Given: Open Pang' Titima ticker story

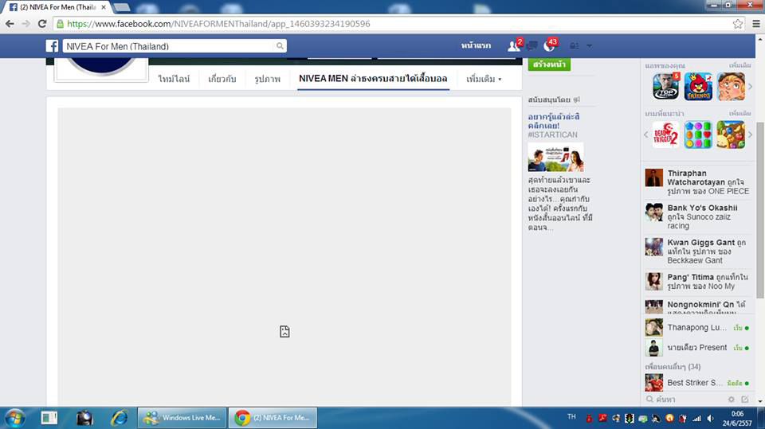Looking at the screenshot, I should [x=698, y=281].
